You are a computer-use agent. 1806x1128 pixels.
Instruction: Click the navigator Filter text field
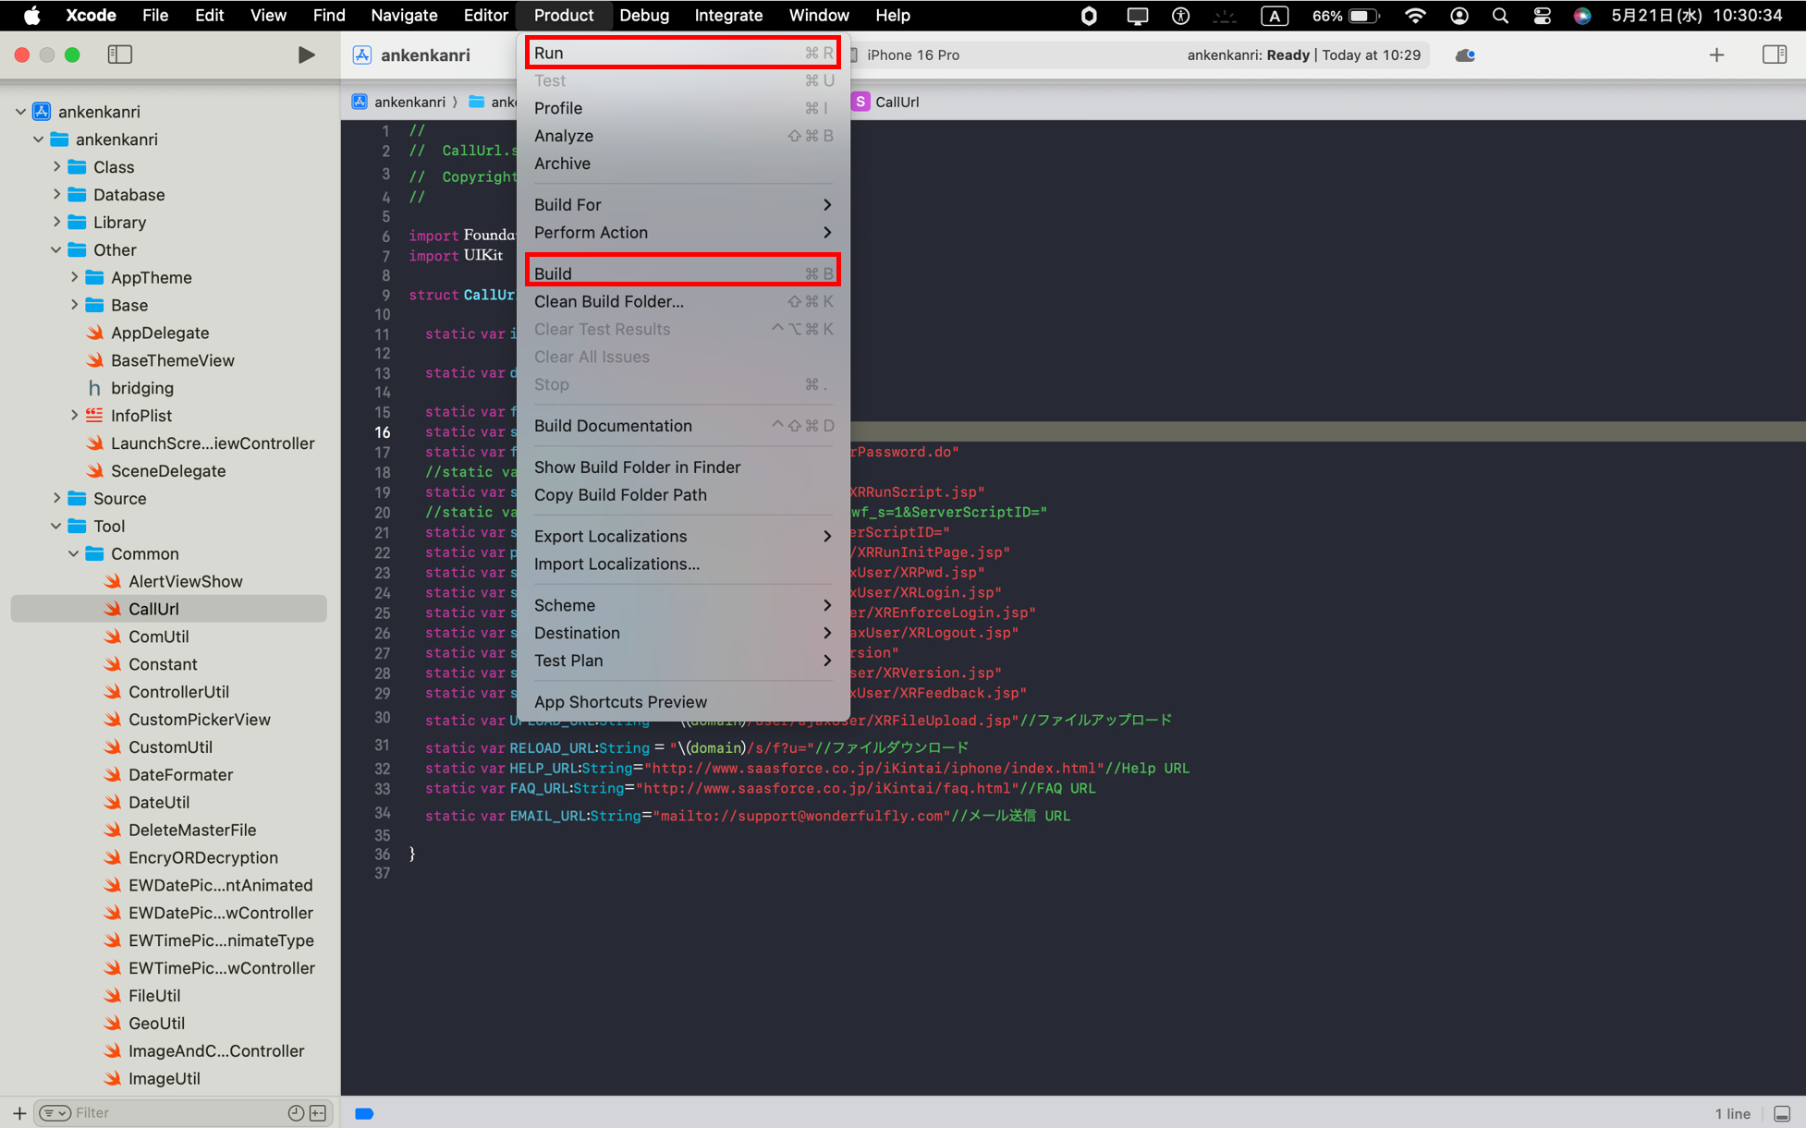coord(176,1113)
